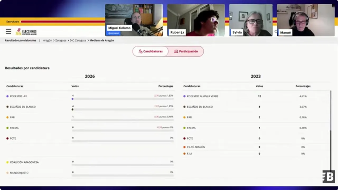Click CS-TÚ ARAGÓN row in 2023
The width and height of the screenshot is (338, 190).
(x=196, y=147)
